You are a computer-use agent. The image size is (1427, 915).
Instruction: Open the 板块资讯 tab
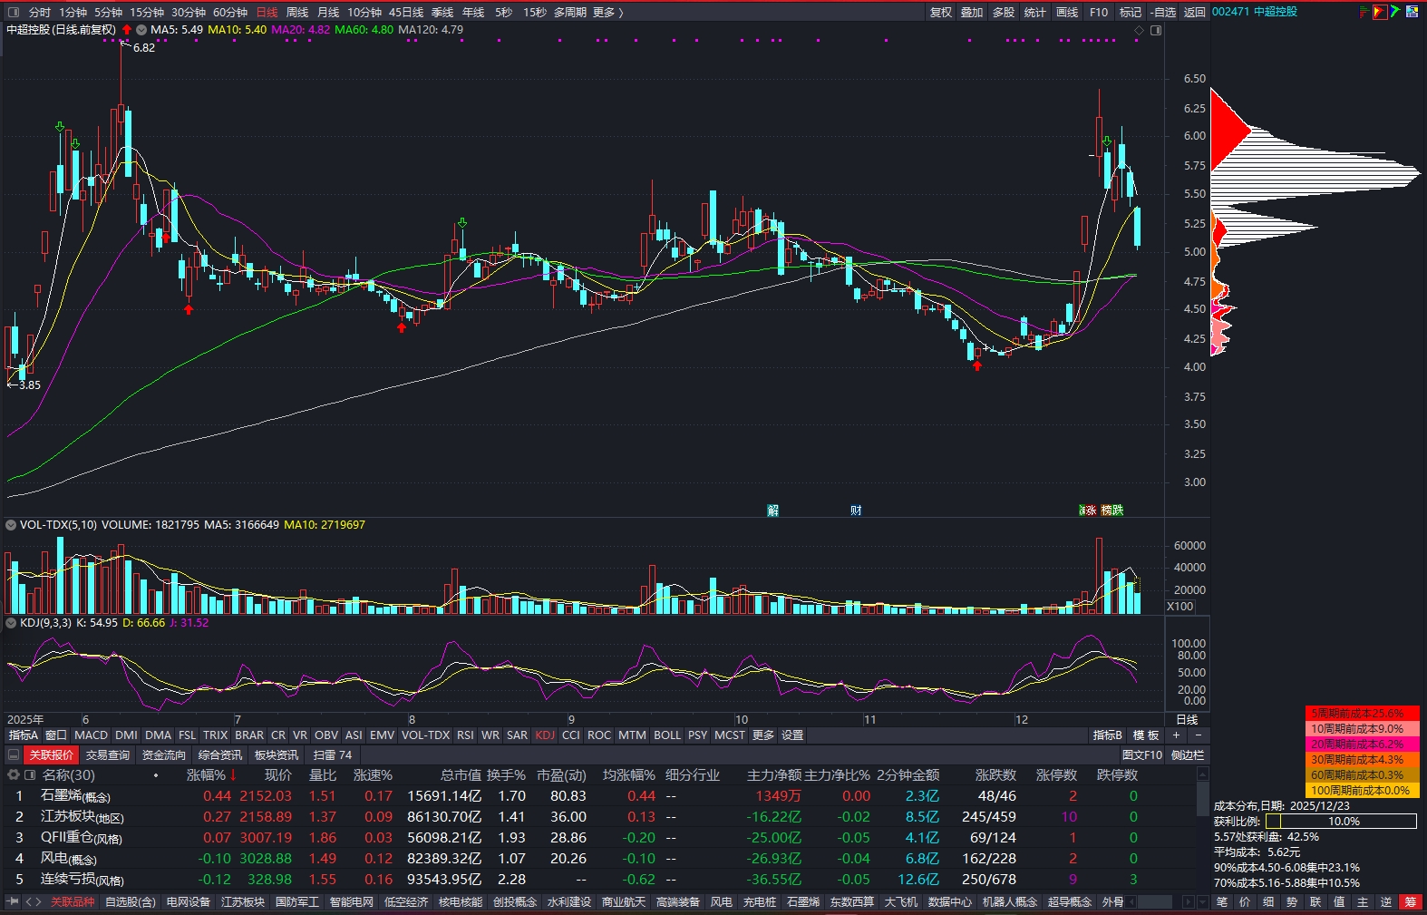tap(277, 755)
